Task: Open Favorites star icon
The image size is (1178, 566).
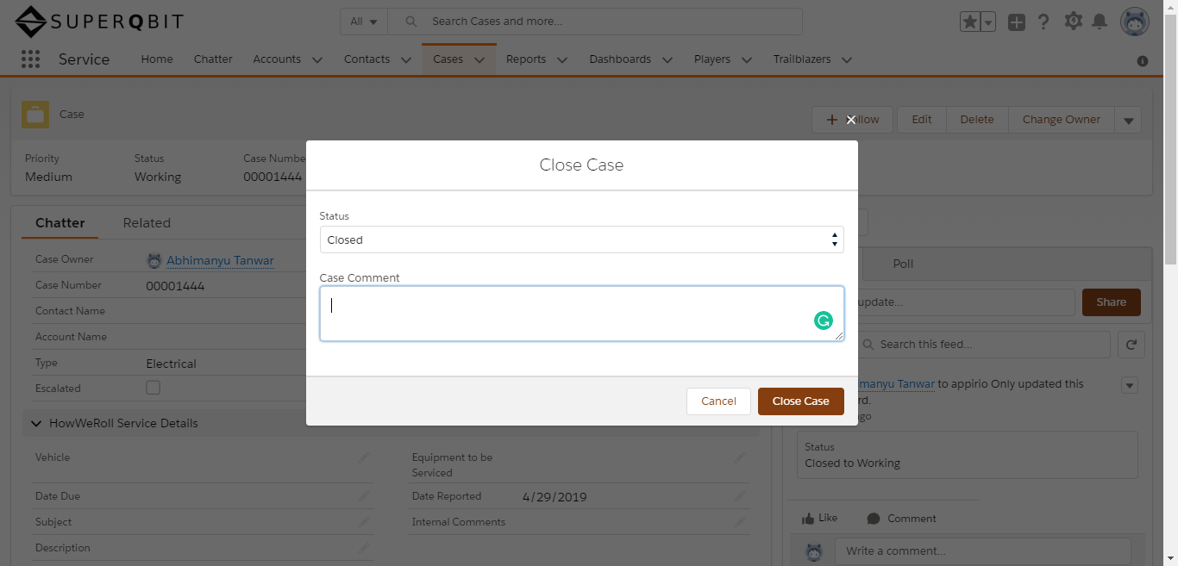Action: click(x=970, y=22)
